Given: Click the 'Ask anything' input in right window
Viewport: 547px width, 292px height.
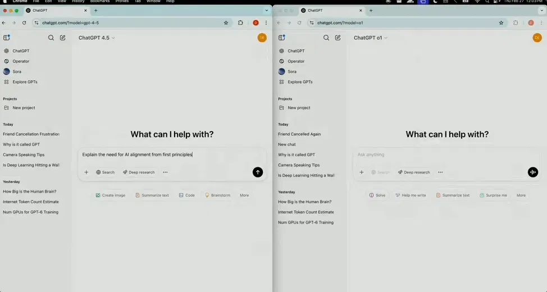Looking at the screenshot, I should (x=438, y=154).
